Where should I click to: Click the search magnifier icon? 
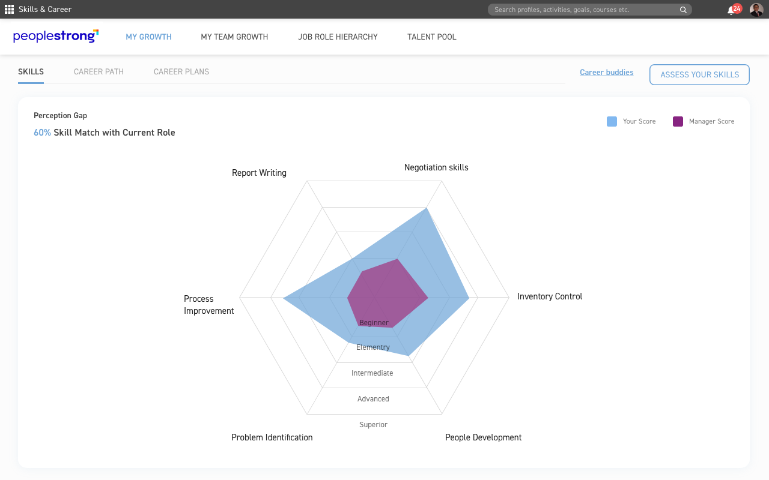click(683, 10)
